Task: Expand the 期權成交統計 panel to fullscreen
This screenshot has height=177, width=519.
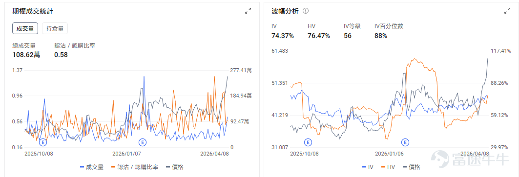Action: click(248, 11)
